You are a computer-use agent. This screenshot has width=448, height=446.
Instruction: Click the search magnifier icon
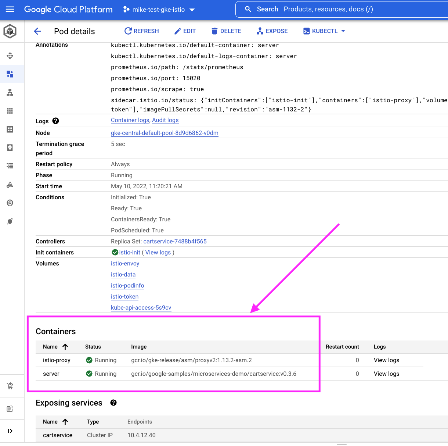248,9
